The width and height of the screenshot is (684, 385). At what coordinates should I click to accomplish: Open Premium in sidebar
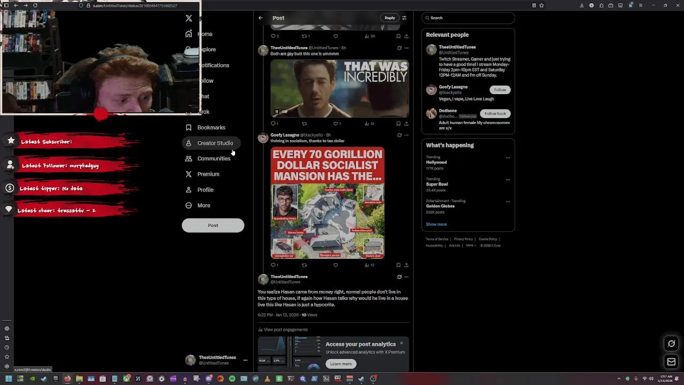202,174
